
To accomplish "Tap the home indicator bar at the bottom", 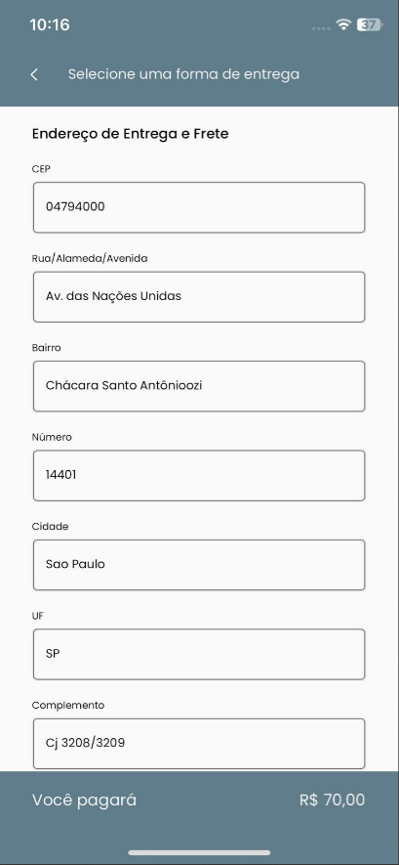I will click(x=199, y=853).
